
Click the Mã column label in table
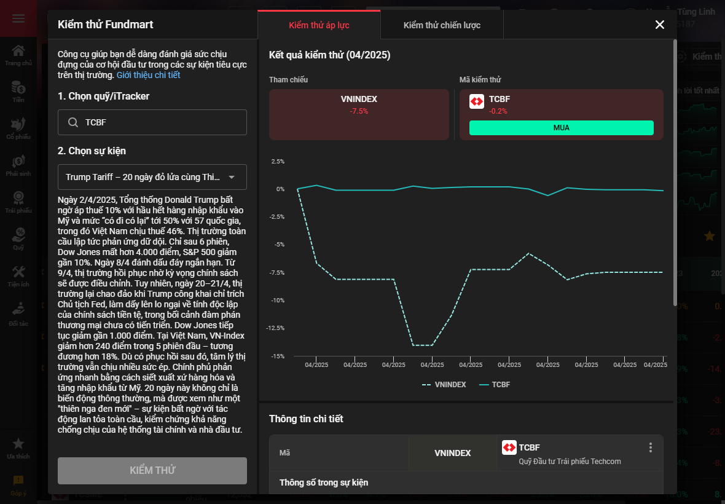coord(285,452)
